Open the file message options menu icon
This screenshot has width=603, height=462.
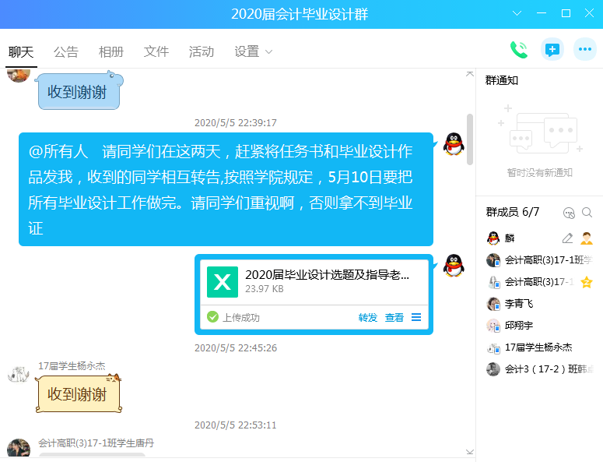(416, 317)
